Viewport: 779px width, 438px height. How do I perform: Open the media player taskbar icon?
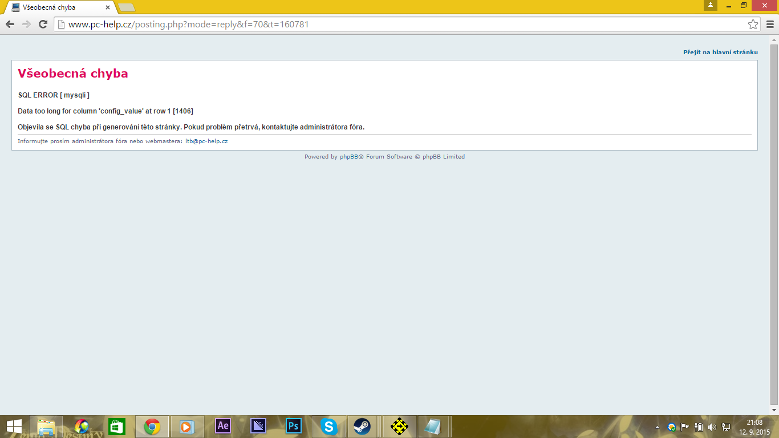188,427
